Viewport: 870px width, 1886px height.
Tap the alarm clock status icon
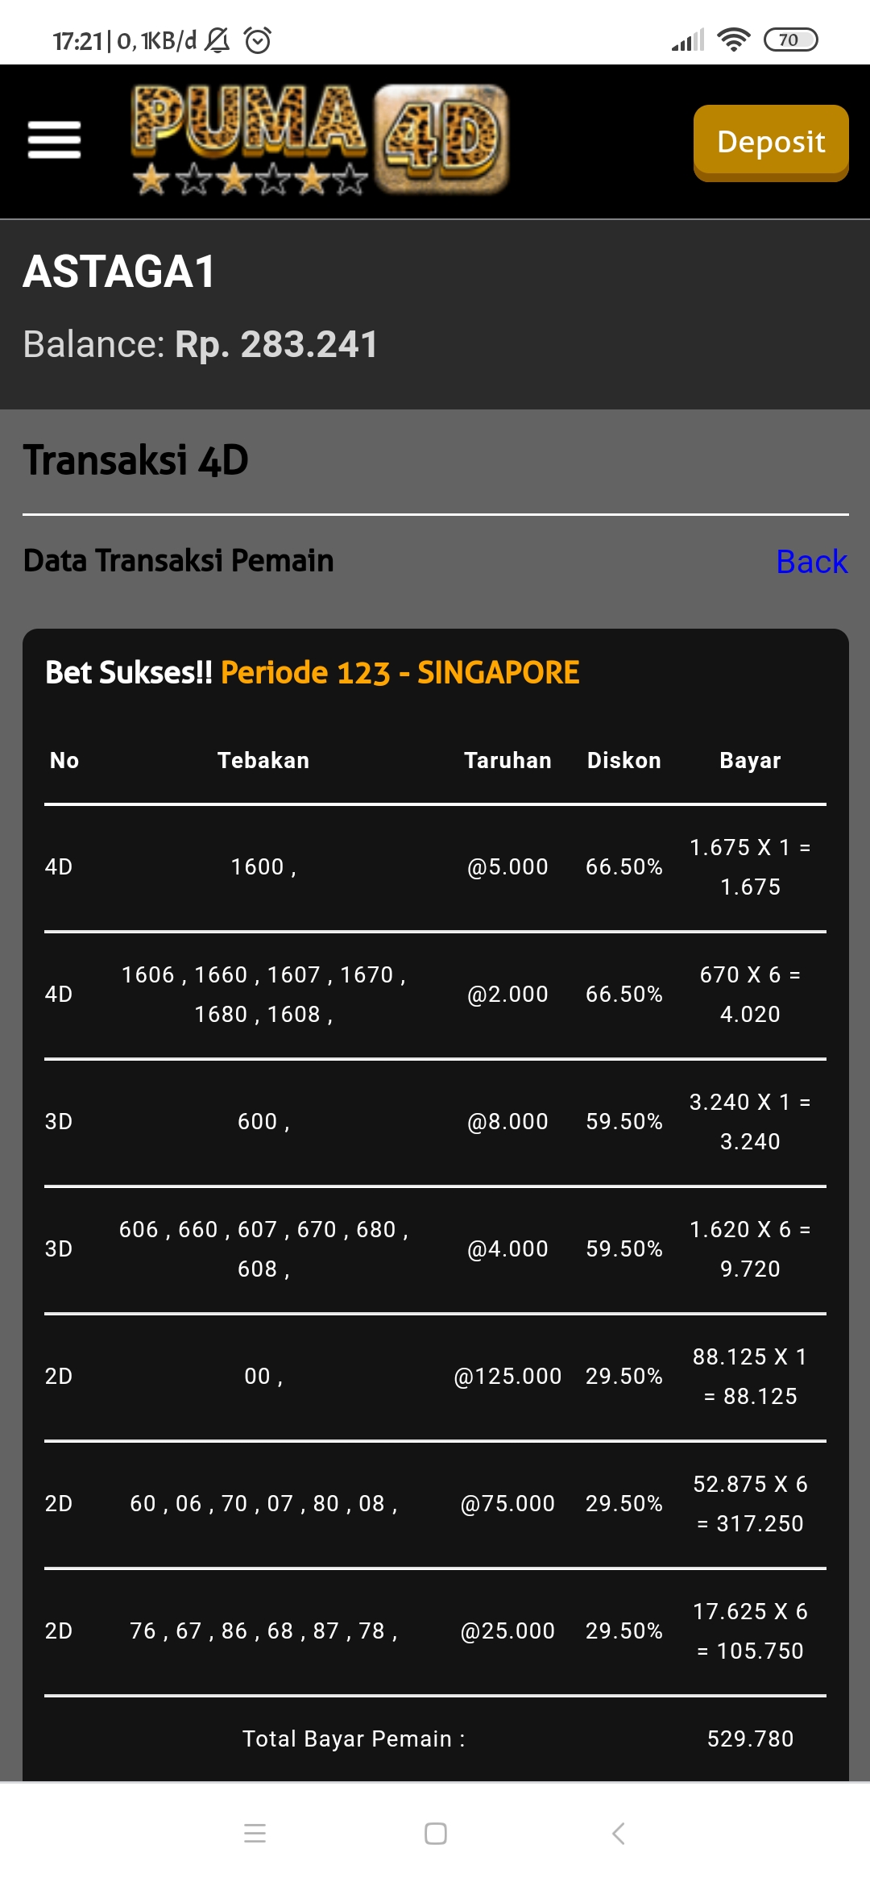coord(258,39)
